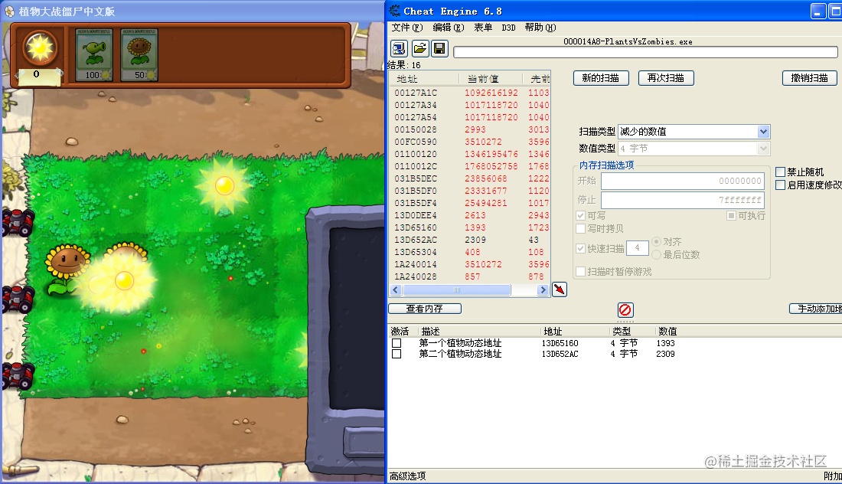842x484 pixels.
Task: Click value 1393 in the address table
Action: click(x=665, y=343)
